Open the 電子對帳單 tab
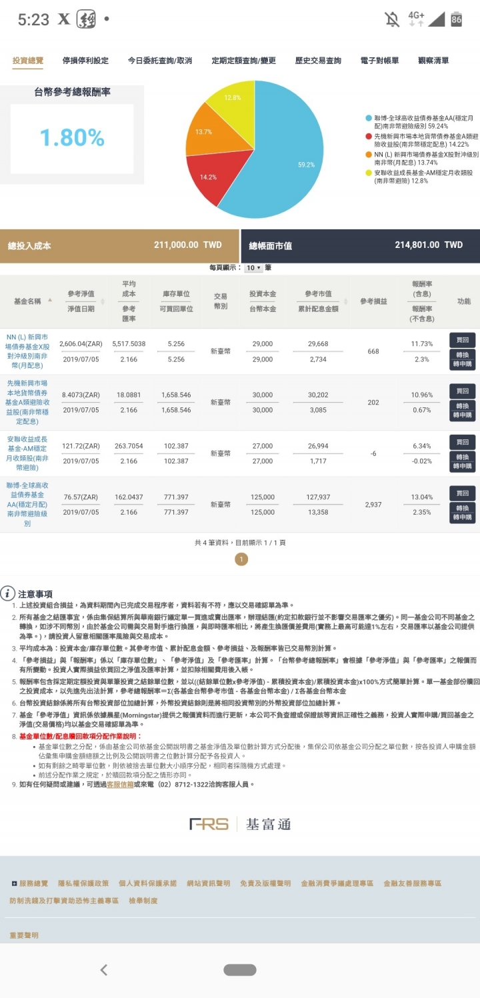 tap(379, 61)
